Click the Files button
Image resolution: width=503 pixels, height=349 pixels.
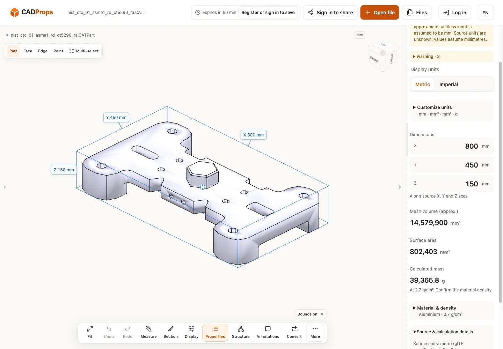pyautogui.click(x=417, y=13)
